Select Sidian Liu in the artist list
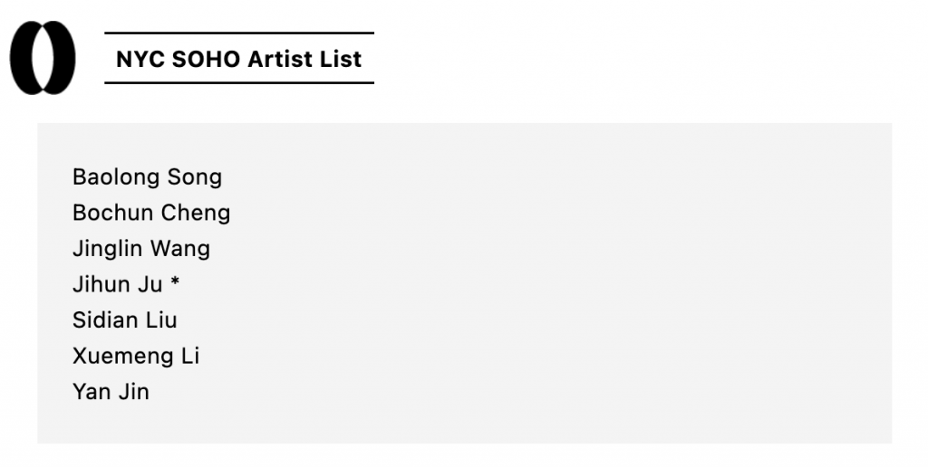This screenshot has height=467, width=928. click(124, 319)
